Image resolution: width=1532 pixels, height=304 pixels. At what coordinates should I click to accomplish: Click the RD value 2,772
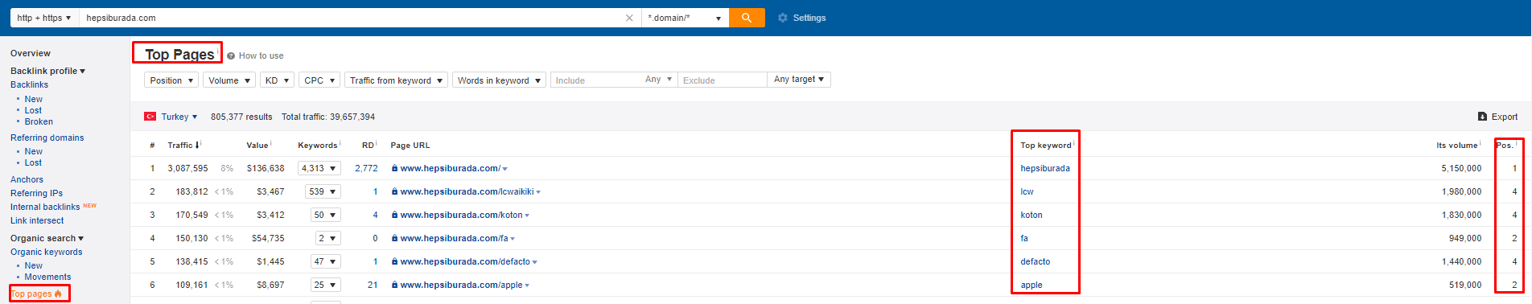pyautogui.click(x=366, y=168)
